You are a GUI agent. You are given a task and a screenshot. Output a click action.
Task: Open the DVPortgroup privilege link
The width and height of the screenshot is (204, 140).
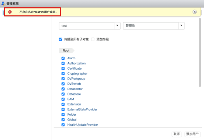point(76,78)
